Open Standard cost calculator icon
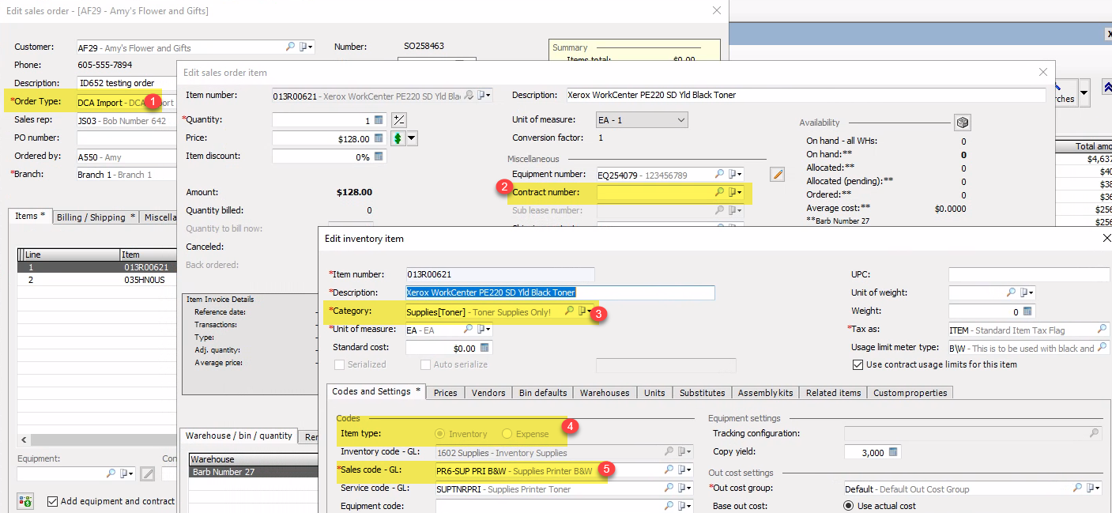Viewport: 1112px width, 513px height. 484,348
